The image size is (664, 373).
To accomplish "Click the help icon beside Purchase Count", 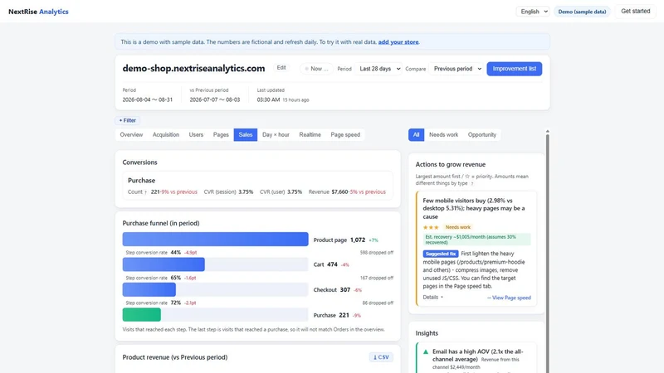I will tap(146, 192).
